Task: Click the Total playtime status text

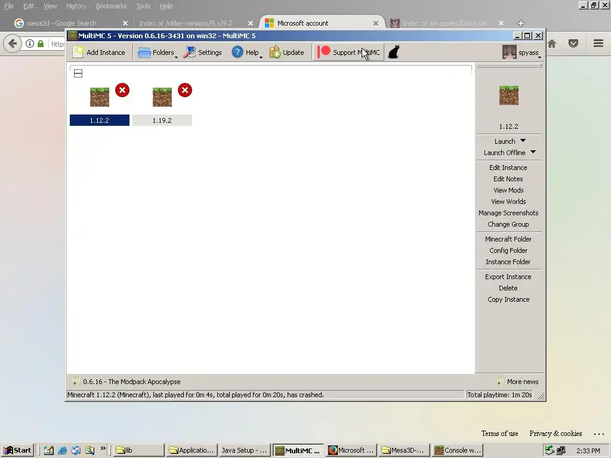Action: tap(499, 395)
